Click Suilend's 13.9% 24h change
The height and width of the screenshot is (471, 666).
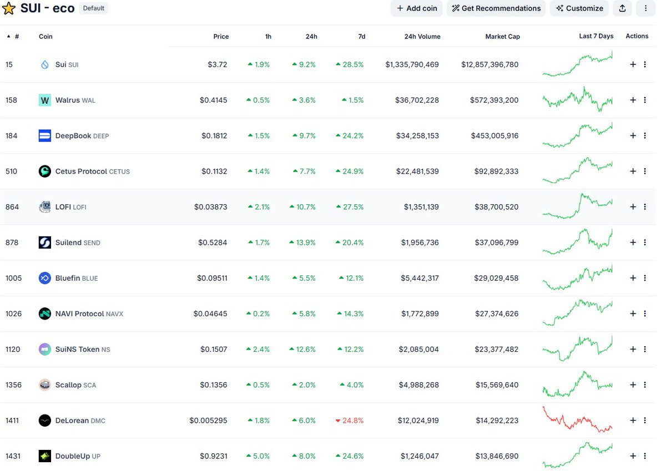[302, 242]
